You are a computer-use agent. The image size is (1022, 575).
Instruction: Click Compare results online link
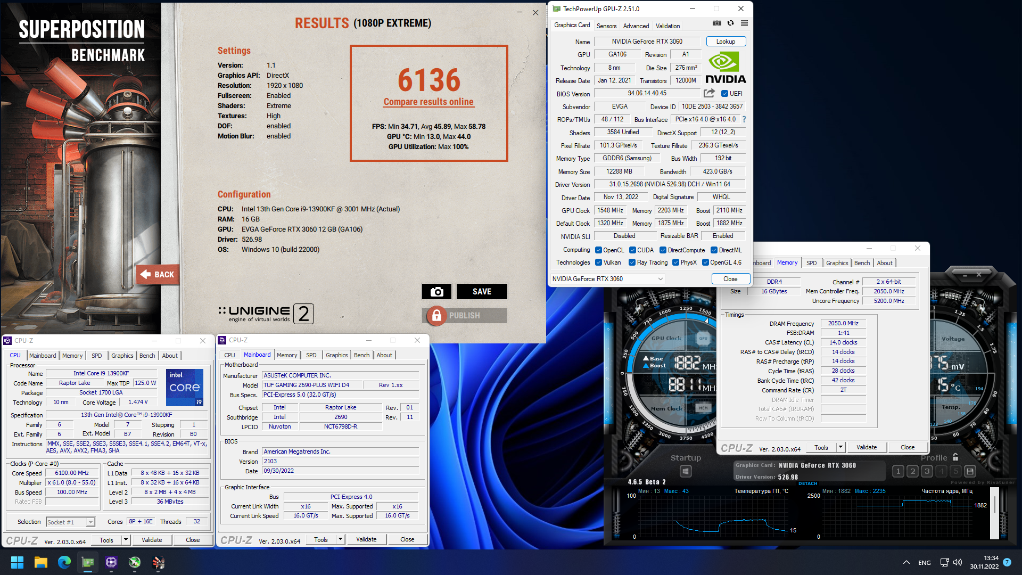point(428,102)
